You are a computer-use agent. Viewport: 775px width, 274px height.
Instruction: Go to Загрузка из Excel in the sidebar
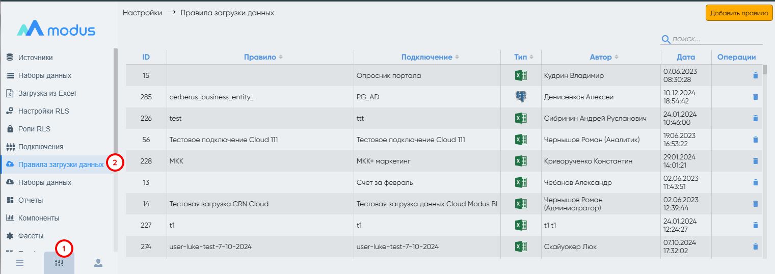click(x=47, y=93)
